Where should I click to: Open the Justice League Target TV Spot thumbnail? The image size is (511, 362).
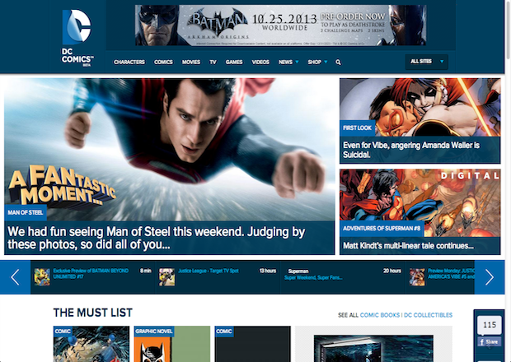click(x=166, y=277)
